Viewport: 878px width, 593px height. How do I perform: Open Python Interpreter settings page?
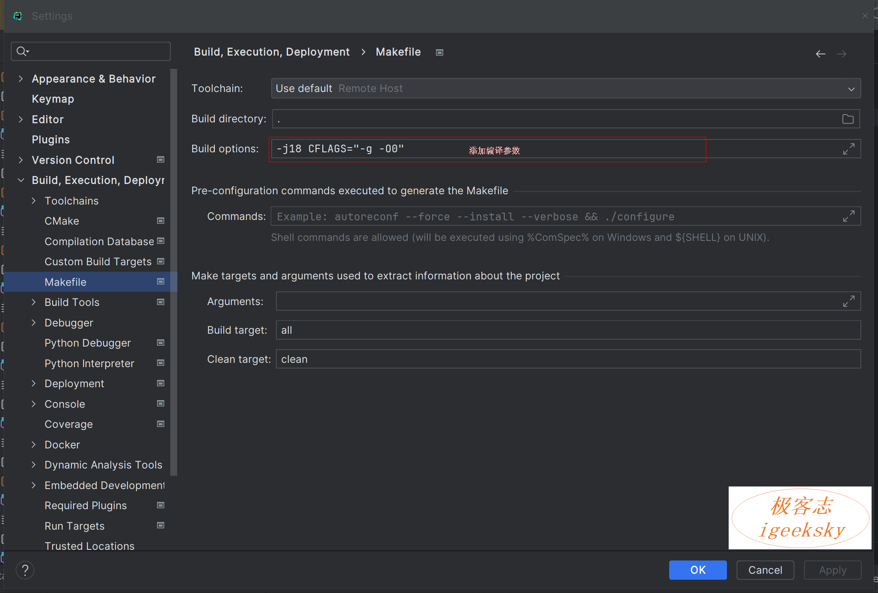89,363
